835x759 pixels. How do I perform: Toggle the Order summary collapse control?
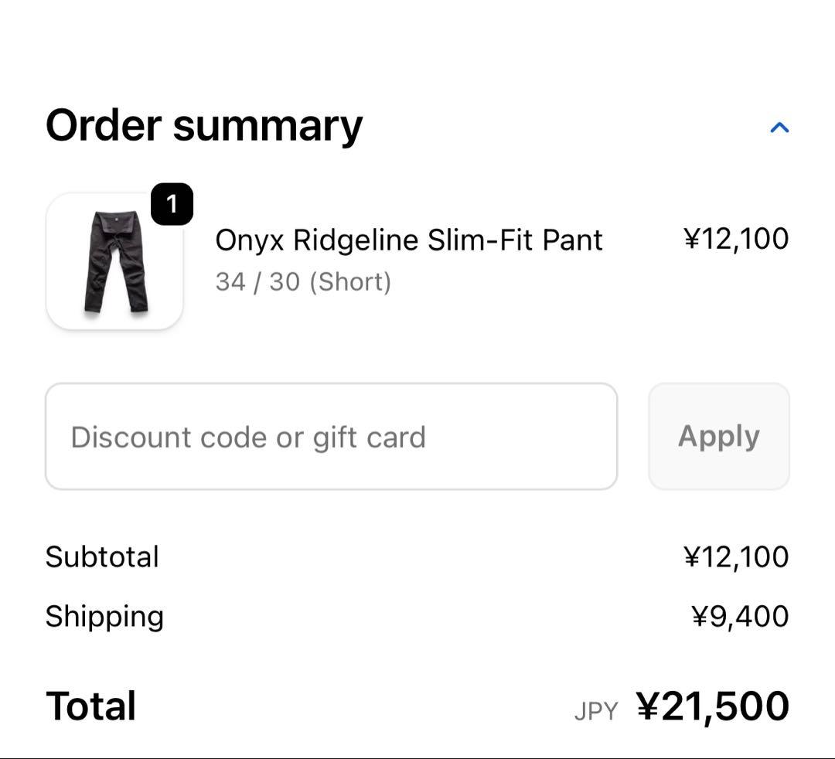coord(781,128)
